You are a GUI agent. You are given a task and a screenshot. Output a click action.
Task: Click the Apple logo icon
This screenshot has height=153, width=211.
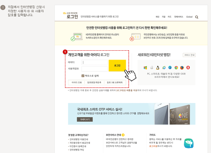coord(151,68)
